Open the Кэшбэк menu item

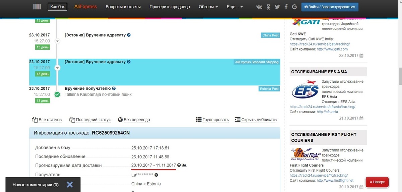pos(57,7)
